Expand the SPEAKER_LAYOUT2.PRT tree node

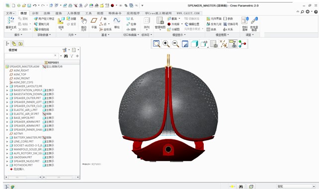click(x=7, y=86)
